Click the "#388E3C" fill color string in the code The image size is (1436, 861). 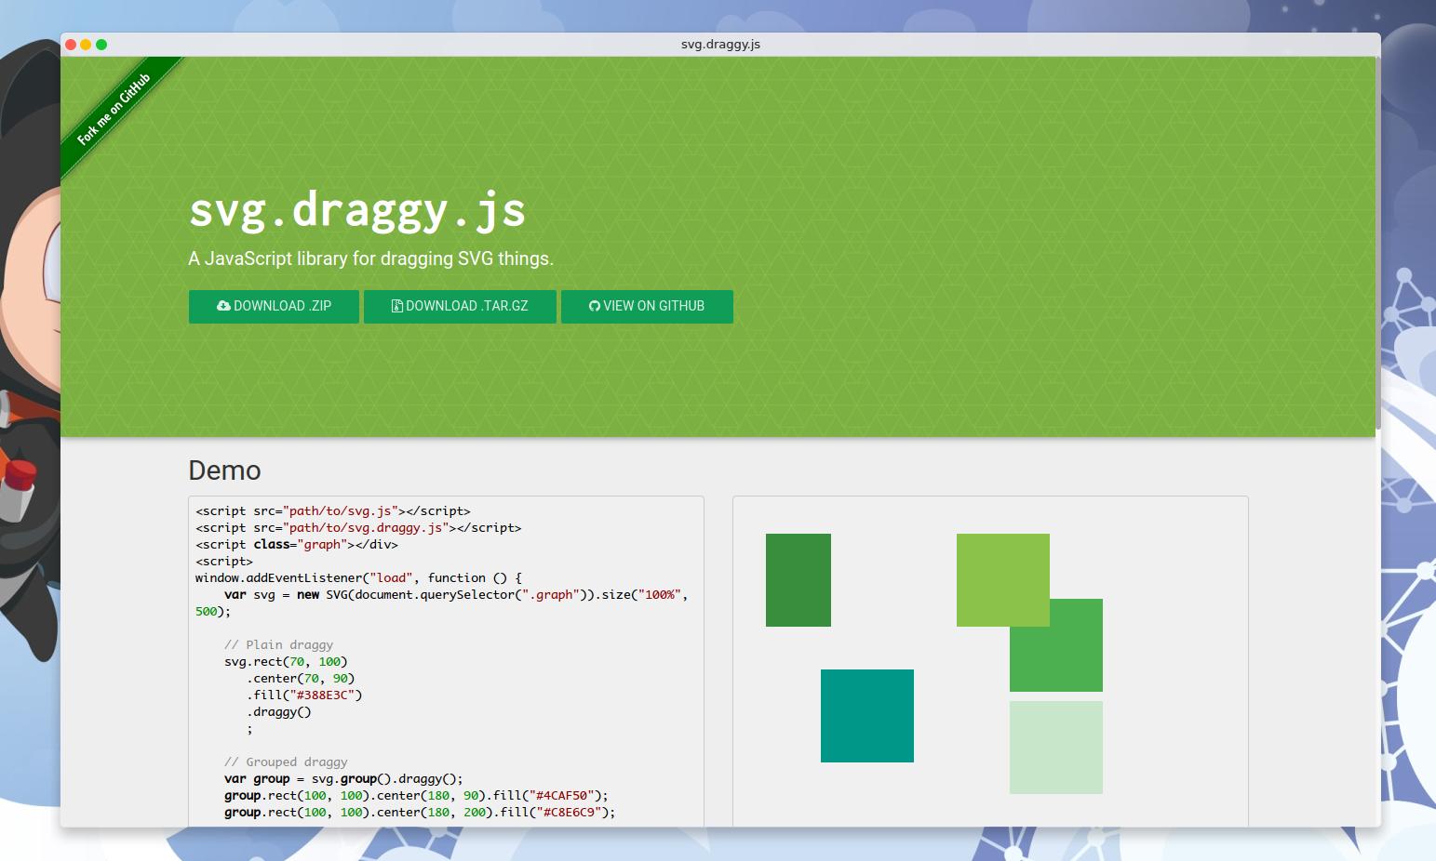pos(325,695)
